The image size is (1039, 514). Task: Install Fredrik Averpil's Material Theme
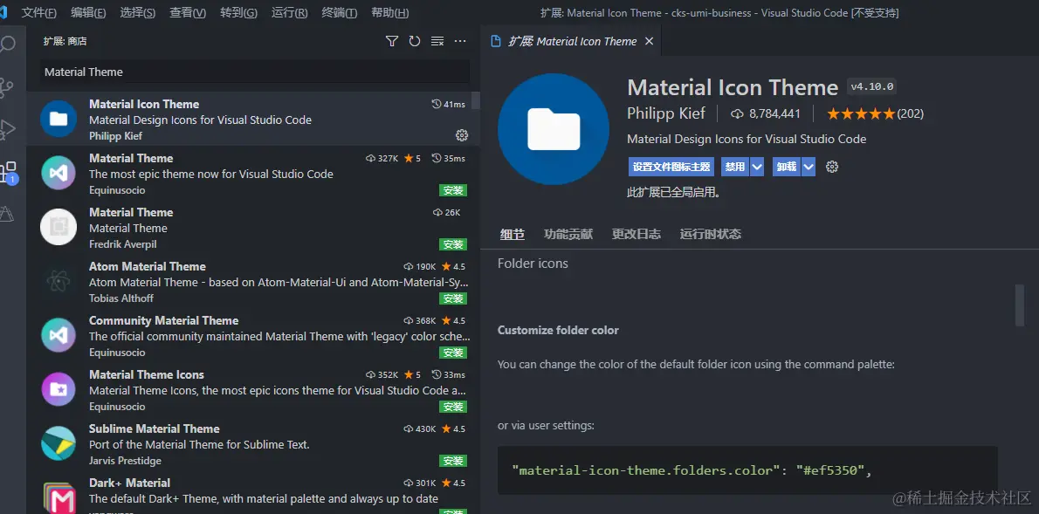coord(453,244)
